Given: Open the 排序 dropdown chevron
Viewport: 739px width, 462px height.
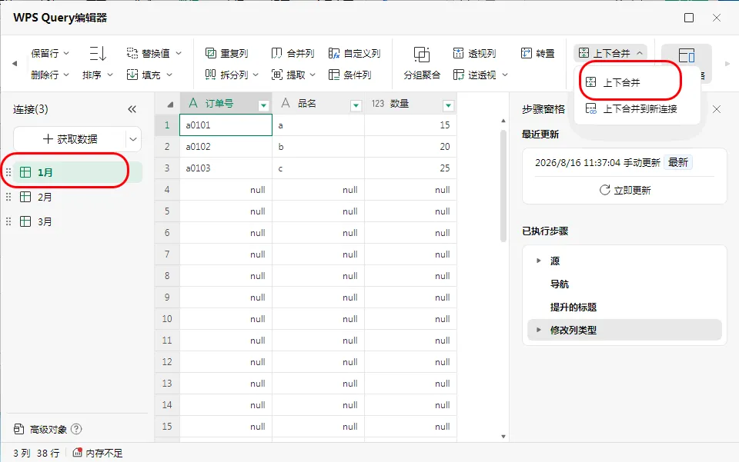Looking at the screenshot, I should pyautogui.click(x=110, y=75).
